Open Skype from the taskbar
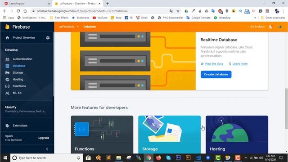Image resolution: width=288 pixels, height=162 pixels. 168,158
